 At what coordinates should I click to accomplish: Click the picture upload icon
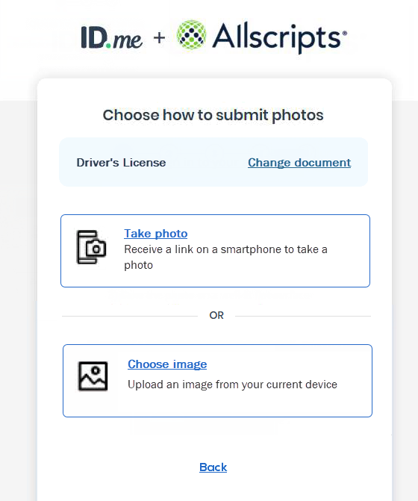coord(93,376)
